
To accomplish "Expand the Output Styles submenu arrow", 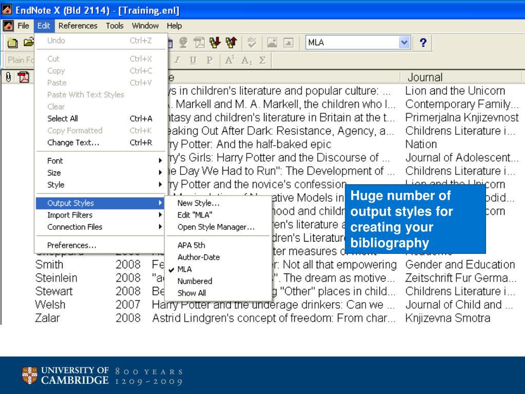I will click(x=160, y=203).
